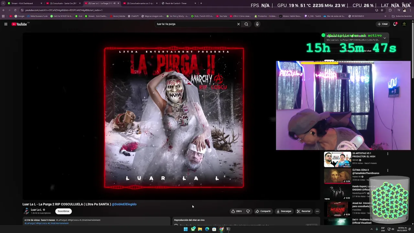Go back in browser history

pos(3,10)
